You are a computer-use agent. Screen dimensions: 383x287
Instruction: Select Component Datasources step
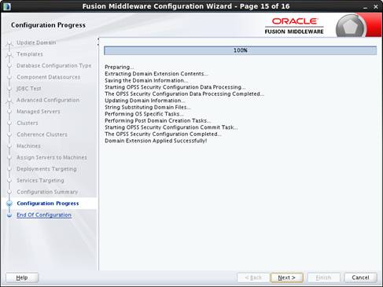click(48, 77)
